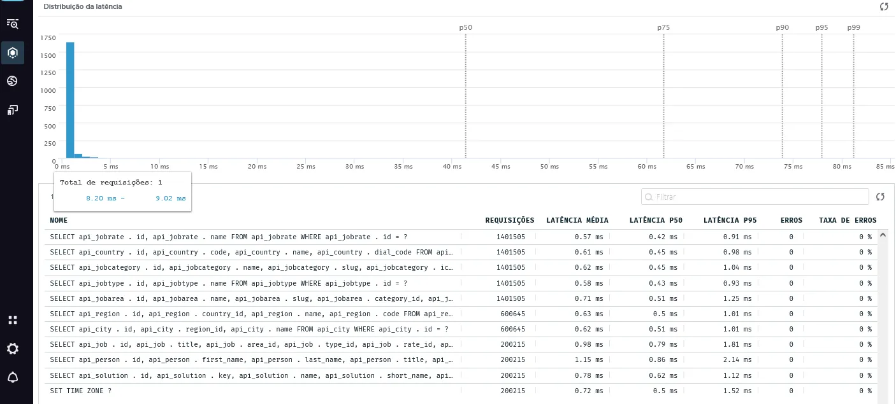Click the 0.79 ms P50 latency cell
The width and height of the screenshot is (896, 404).
pyautogui.click(x=665, y=345)
